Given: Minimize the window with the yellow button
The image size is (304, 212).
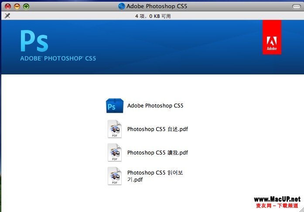Looking at the screenshot, I should point(17,7).
